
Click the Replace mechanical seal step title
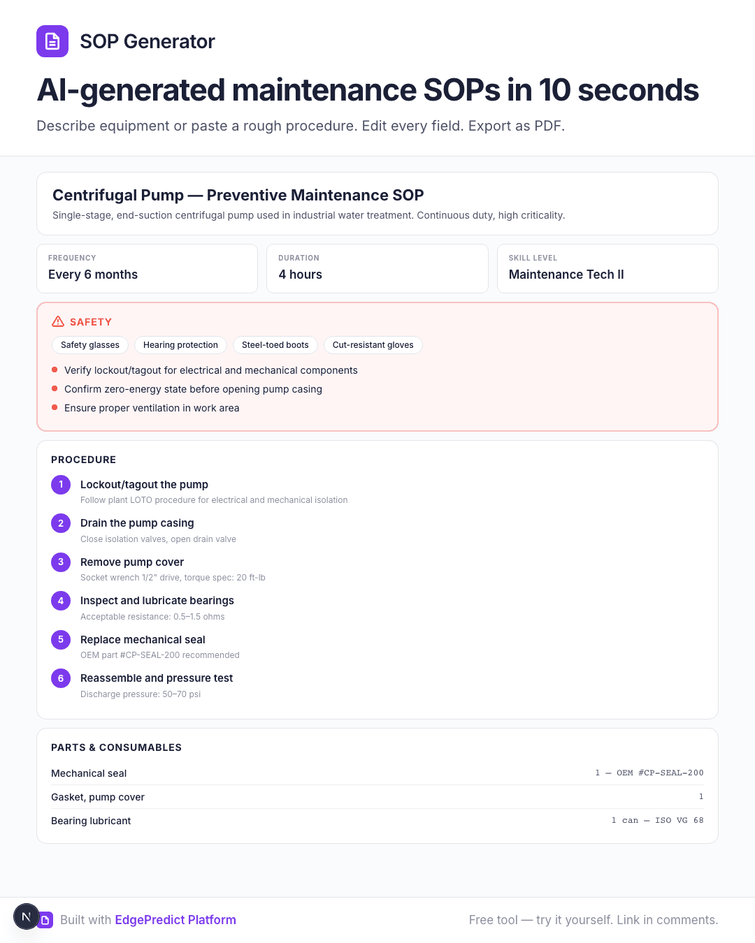click(x=143, y=640)
